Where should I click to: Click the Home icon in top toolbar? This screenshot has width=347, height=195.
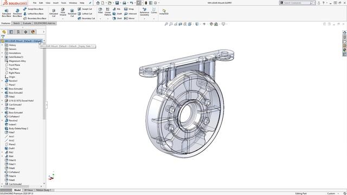tap(98, 3)
